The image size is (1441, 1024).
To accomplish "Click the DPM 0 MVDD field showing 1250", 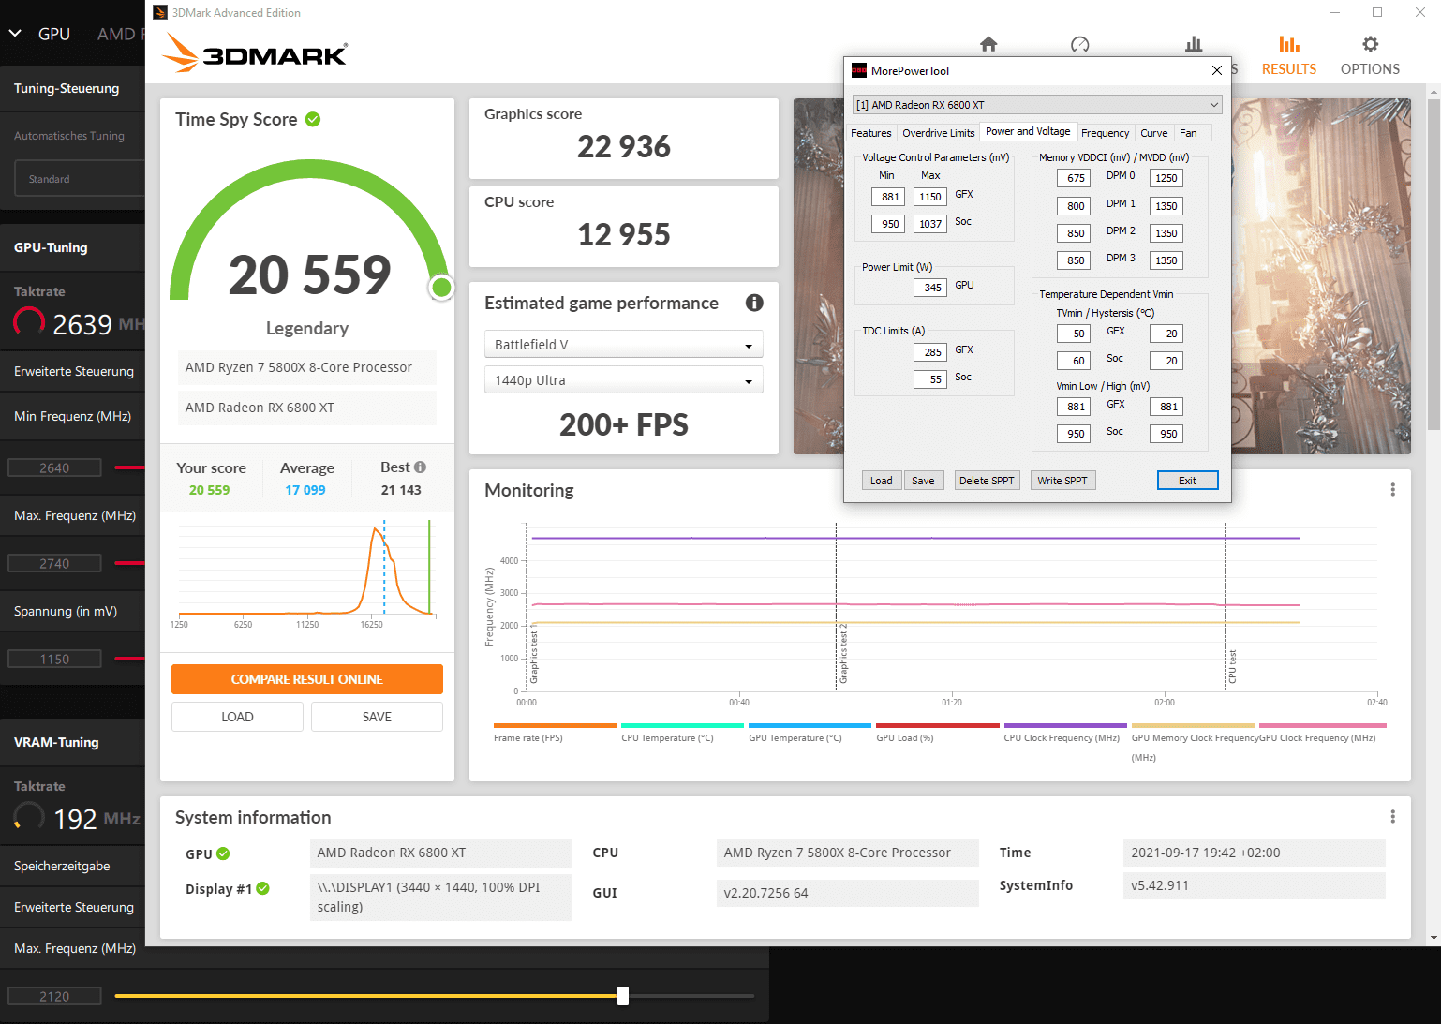I will [x=1166, y=178].
